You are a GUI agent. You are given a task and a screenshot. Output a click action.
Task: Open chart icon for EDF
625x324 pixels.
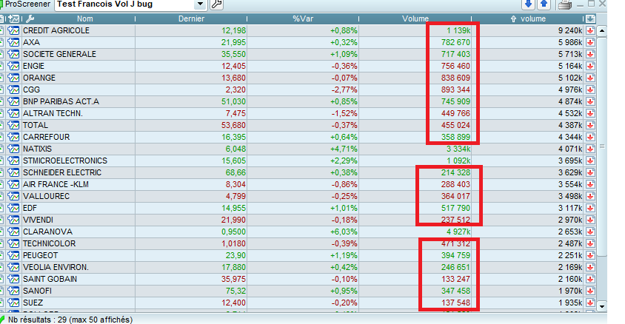tap(13, 208)
